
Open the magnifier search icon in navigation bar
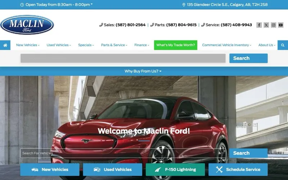click(x=283, y=45)
